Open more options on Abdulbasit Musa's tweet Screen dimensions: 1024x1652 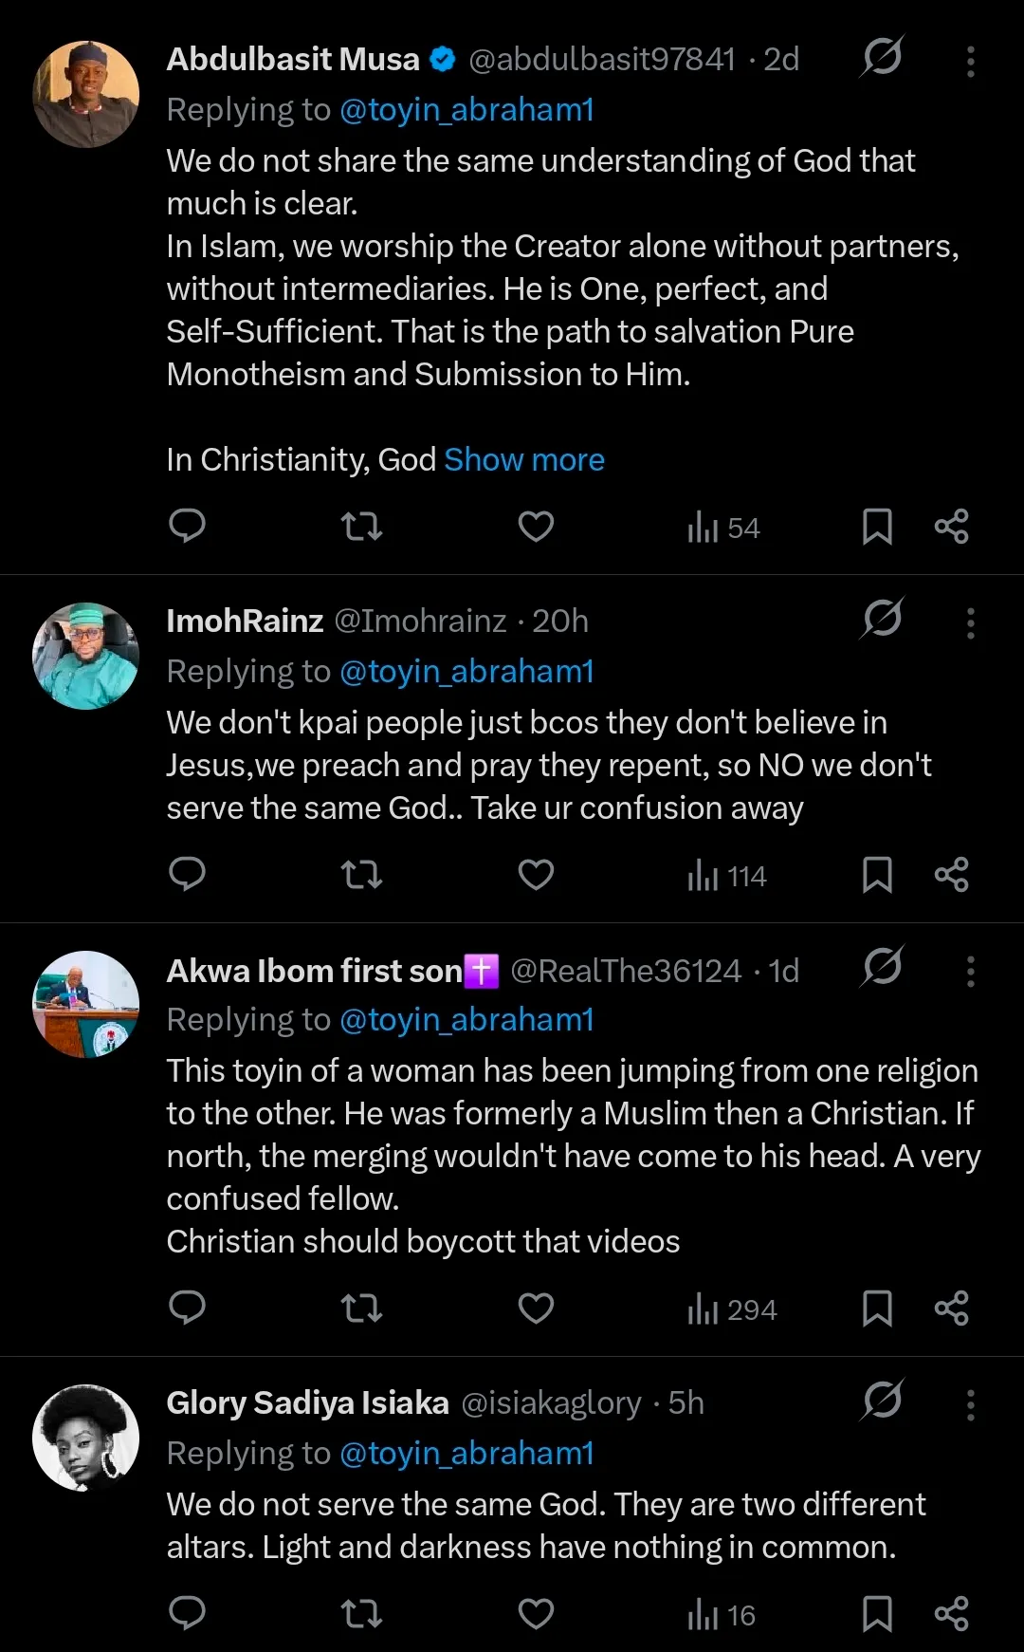pos(970,62)
